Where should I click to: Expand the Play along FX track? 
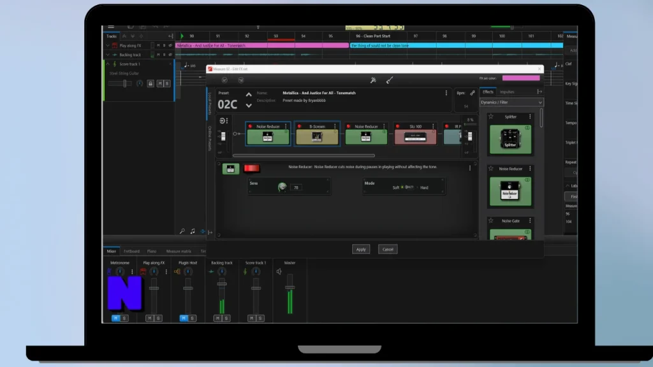(x=108, y=45)
